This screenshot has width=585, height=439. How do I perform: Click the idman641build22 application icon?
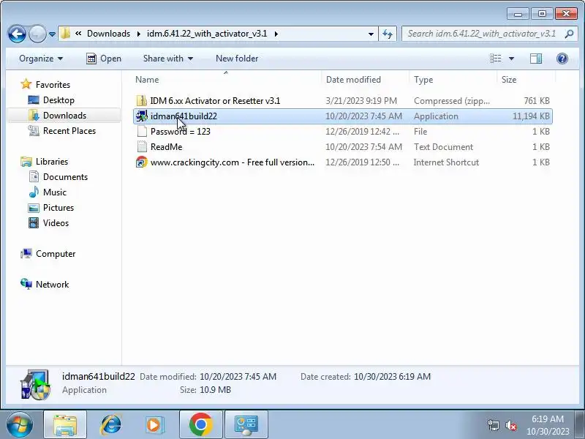tap(141, 116)
